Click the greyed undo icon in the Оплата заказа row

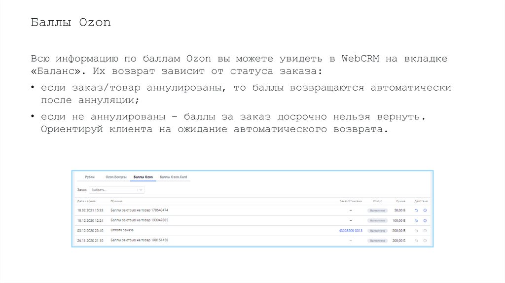click(x=416, y=231)
